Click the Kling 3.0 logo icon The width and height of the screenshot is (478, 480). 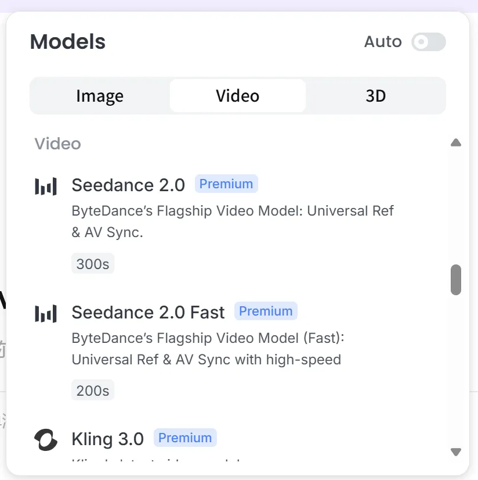46,440
